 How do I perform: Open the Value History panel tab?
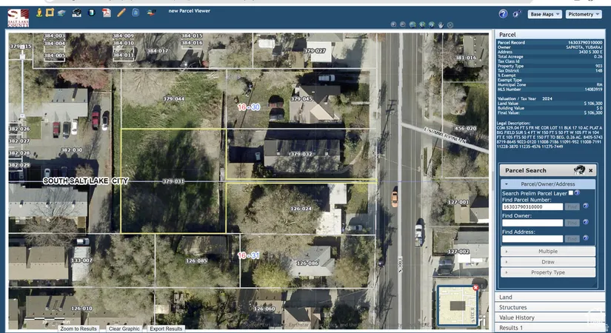[x=551, y=317]
